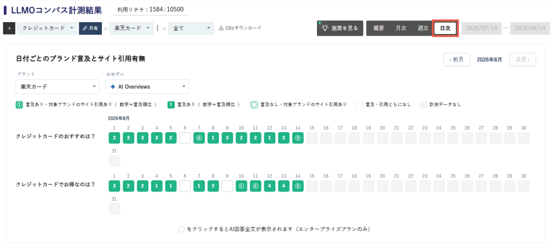Viewport: 552px width, 246px height.
Task: Click heading 日付ごとのブランド言及とサイト引用有無
Action: tap(81, 59)
